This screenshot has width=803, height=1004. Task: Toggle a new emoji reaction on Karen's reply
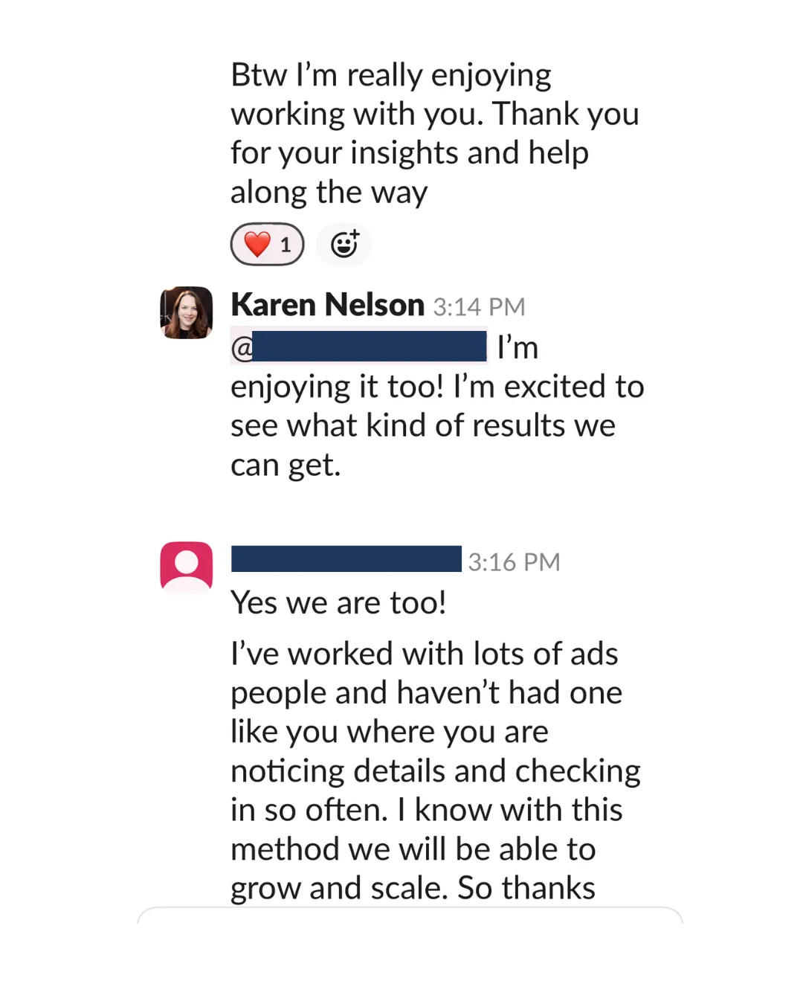(x=344, y=243)
